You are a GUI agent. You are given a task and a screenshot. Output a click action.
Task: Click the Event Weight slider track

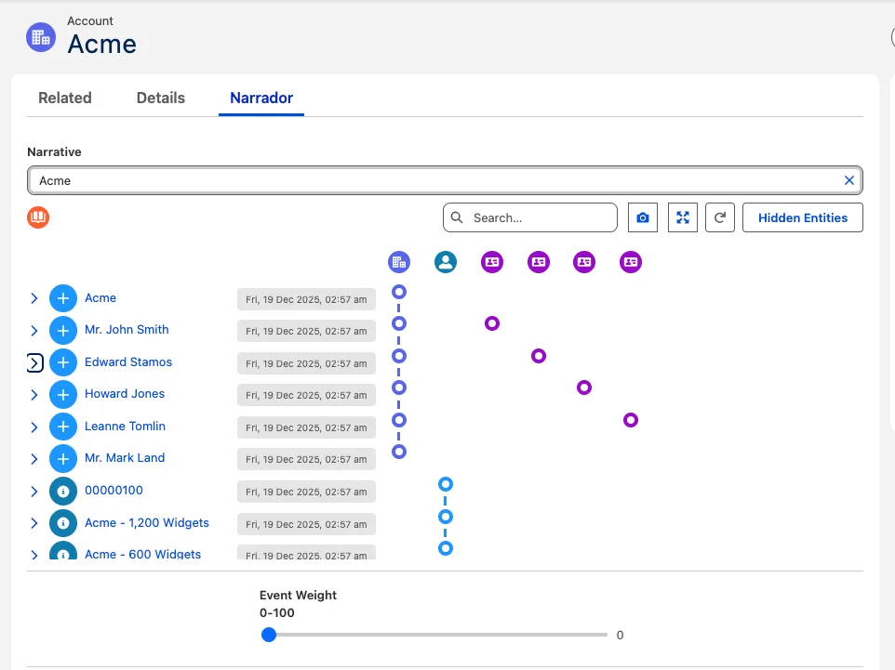pos(436,635)
